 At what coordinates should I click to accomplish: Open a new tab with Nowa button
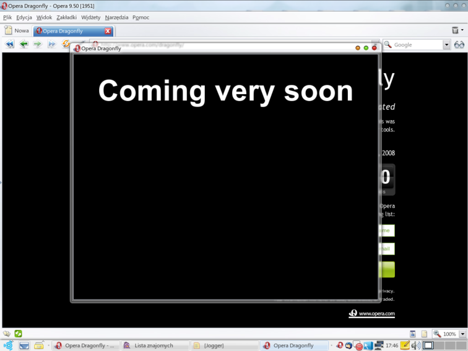tap(17, 30)
